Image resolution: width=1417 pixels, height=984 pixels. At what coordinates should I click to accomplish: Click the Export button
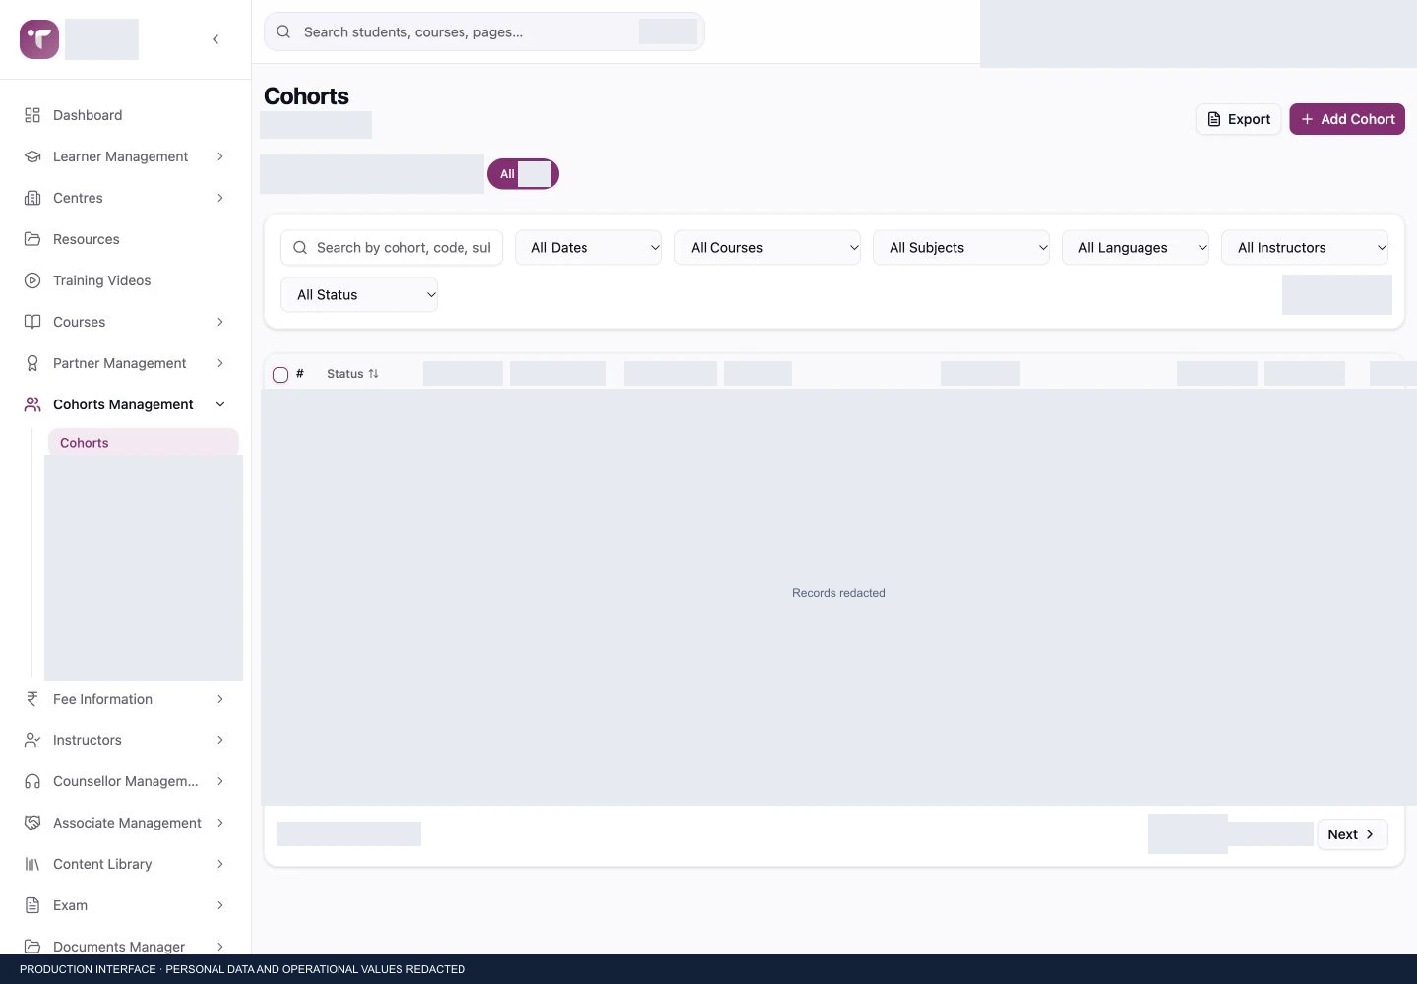pos(1239,119)
